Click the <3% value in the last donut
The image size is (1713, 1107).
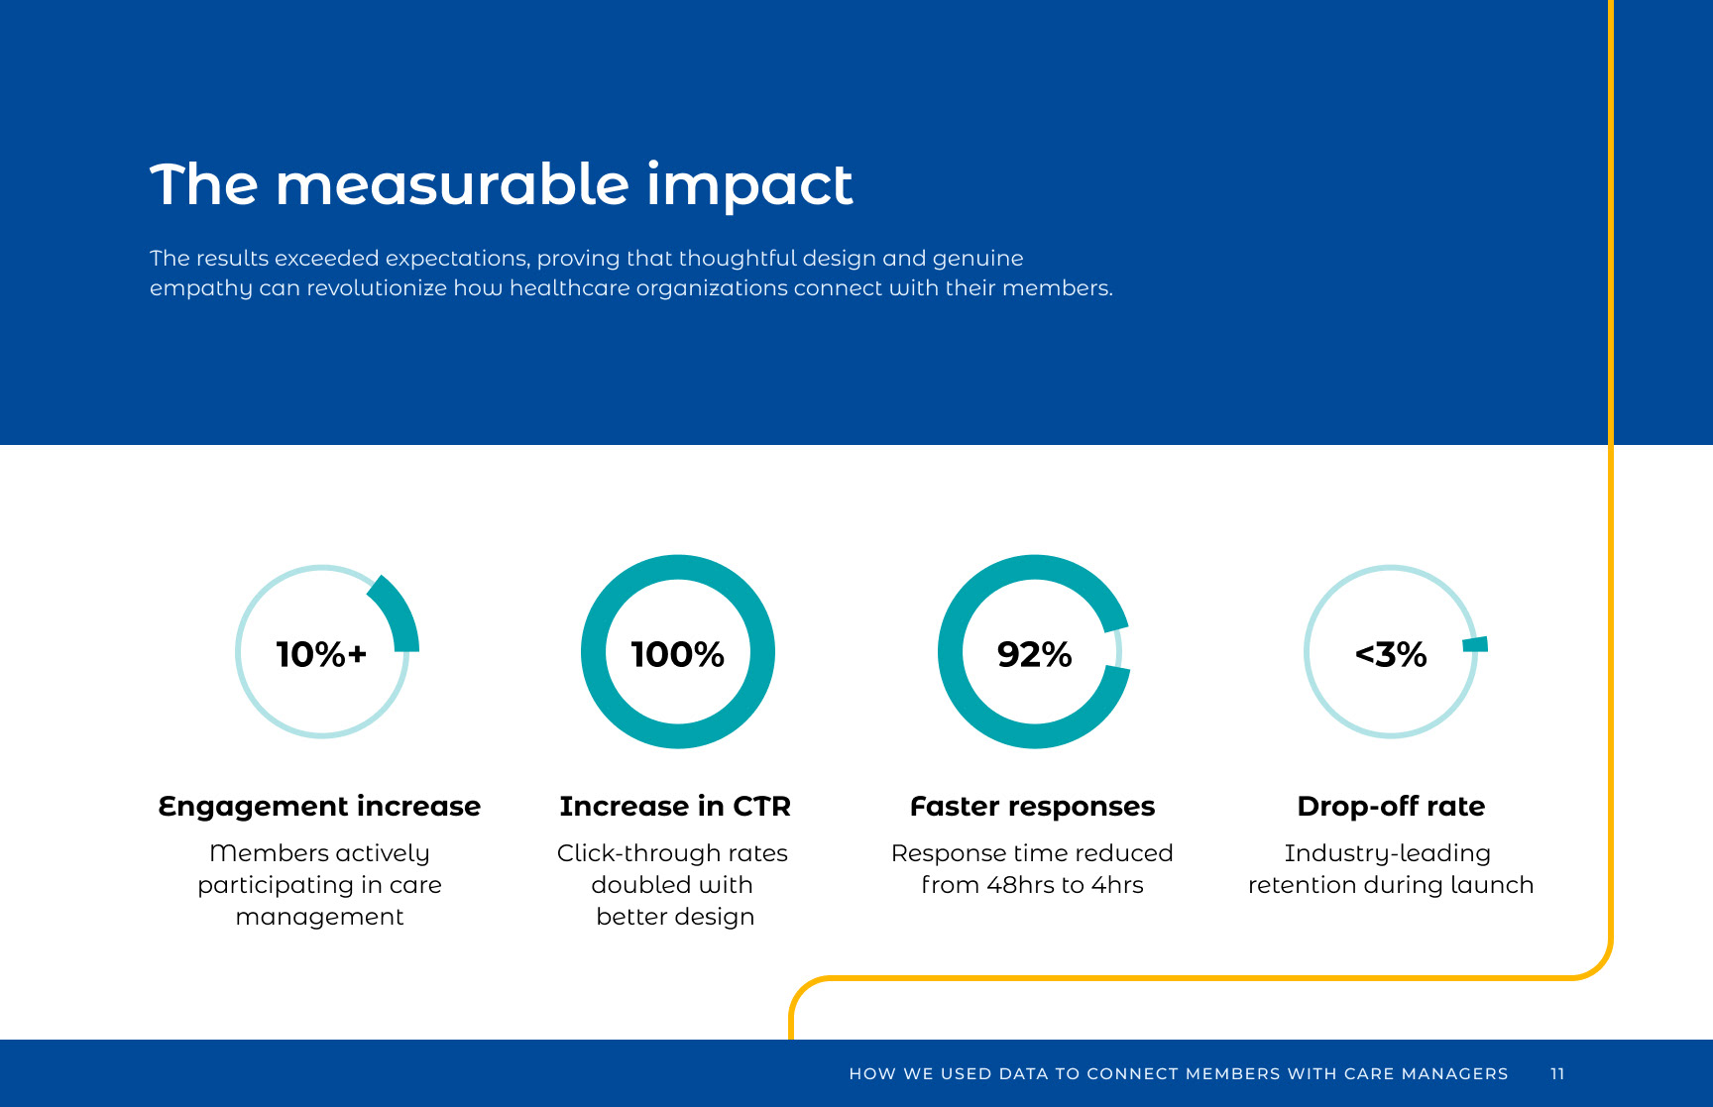(x=1391, y=654)
